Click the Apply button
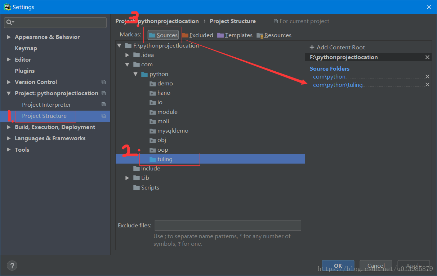This screenshot has height=276, width=437. click(414, 266)
